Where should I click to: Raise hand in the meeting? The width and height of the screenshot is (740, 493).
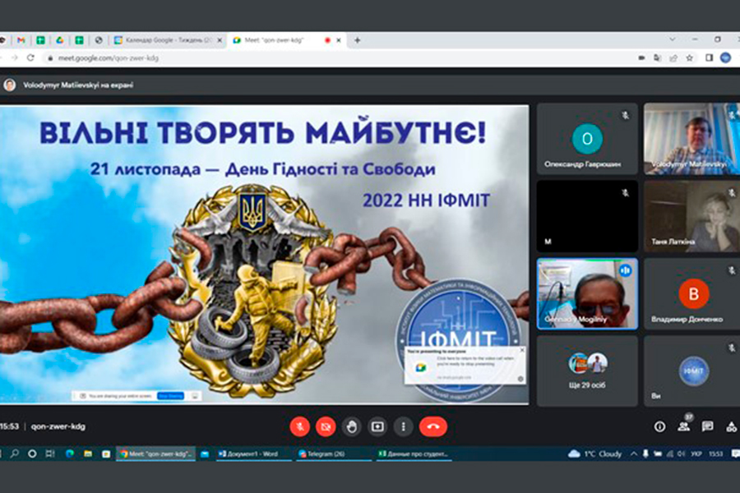pos(352,427)
